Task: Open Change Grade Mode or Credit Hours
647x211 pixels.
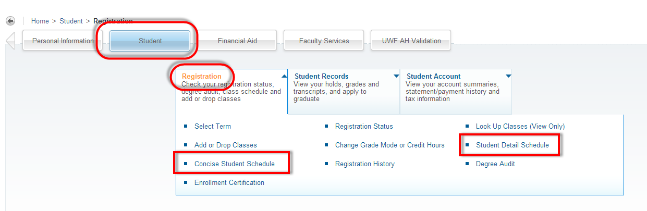Action: tap(390, 145)
